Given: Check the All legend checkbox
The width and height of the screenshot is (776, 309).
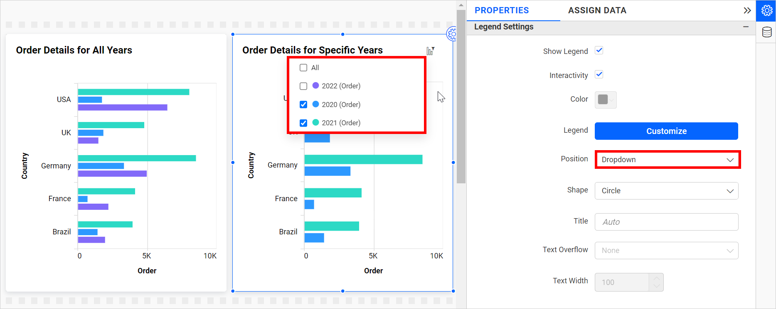Looking at the screenshot, I should click(303, 68).
